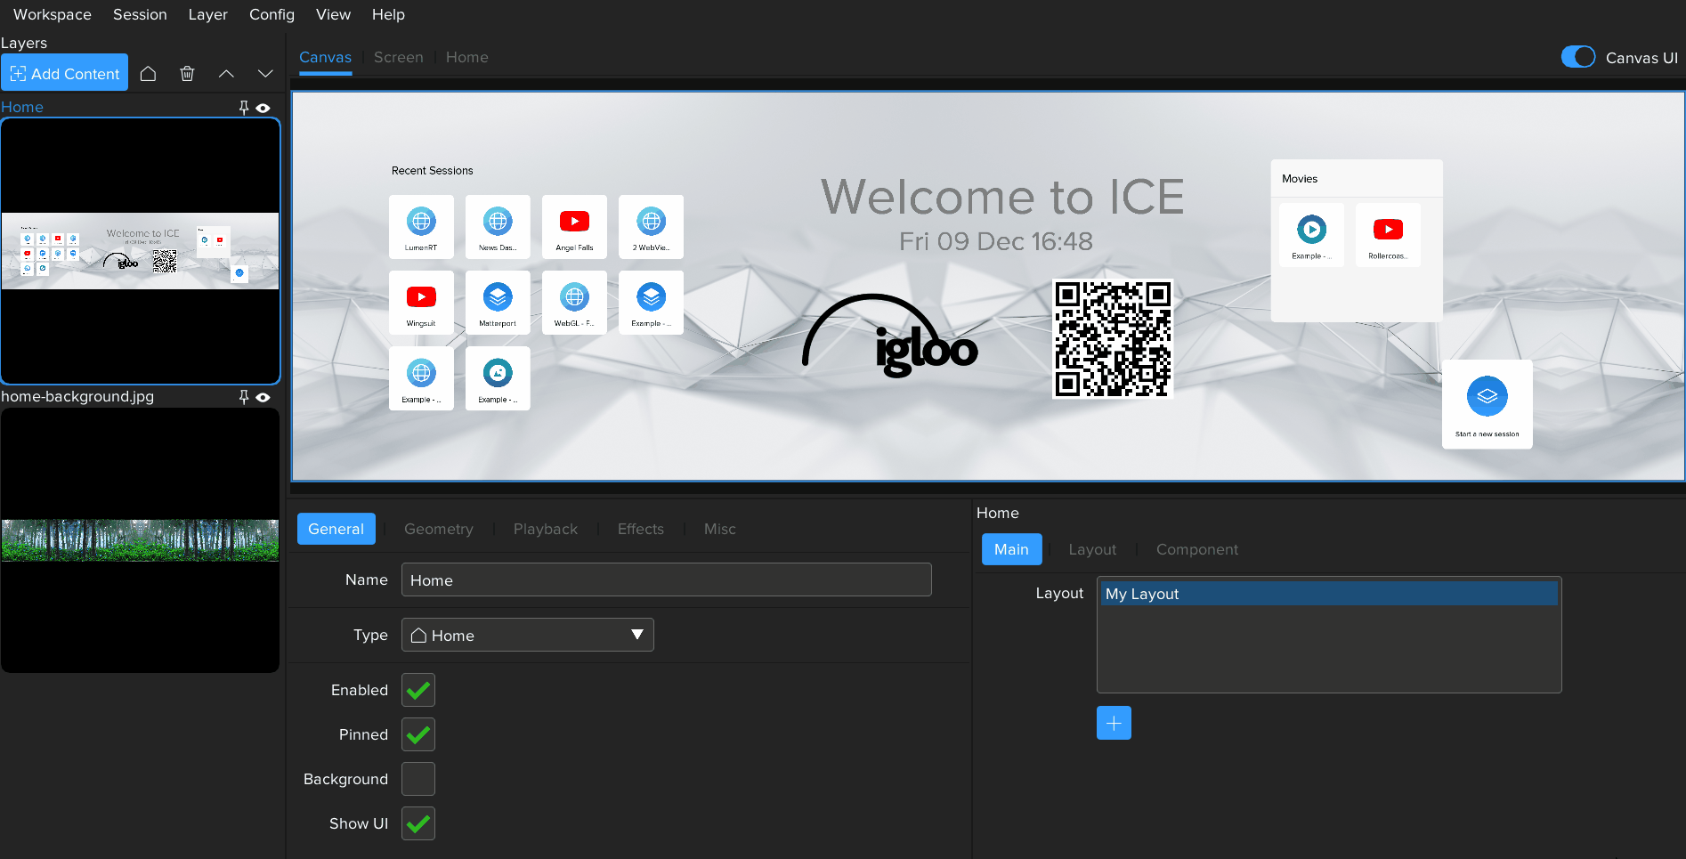Click the Name input field

click(x=666, y=580)
